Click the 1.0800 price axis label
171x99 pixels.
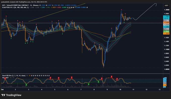click(x=166, y=53)
